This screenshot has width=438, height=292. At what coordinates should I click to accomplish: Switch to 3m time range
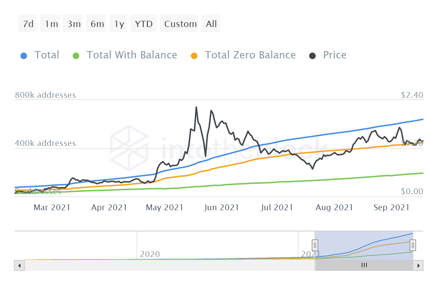(74, 24)
